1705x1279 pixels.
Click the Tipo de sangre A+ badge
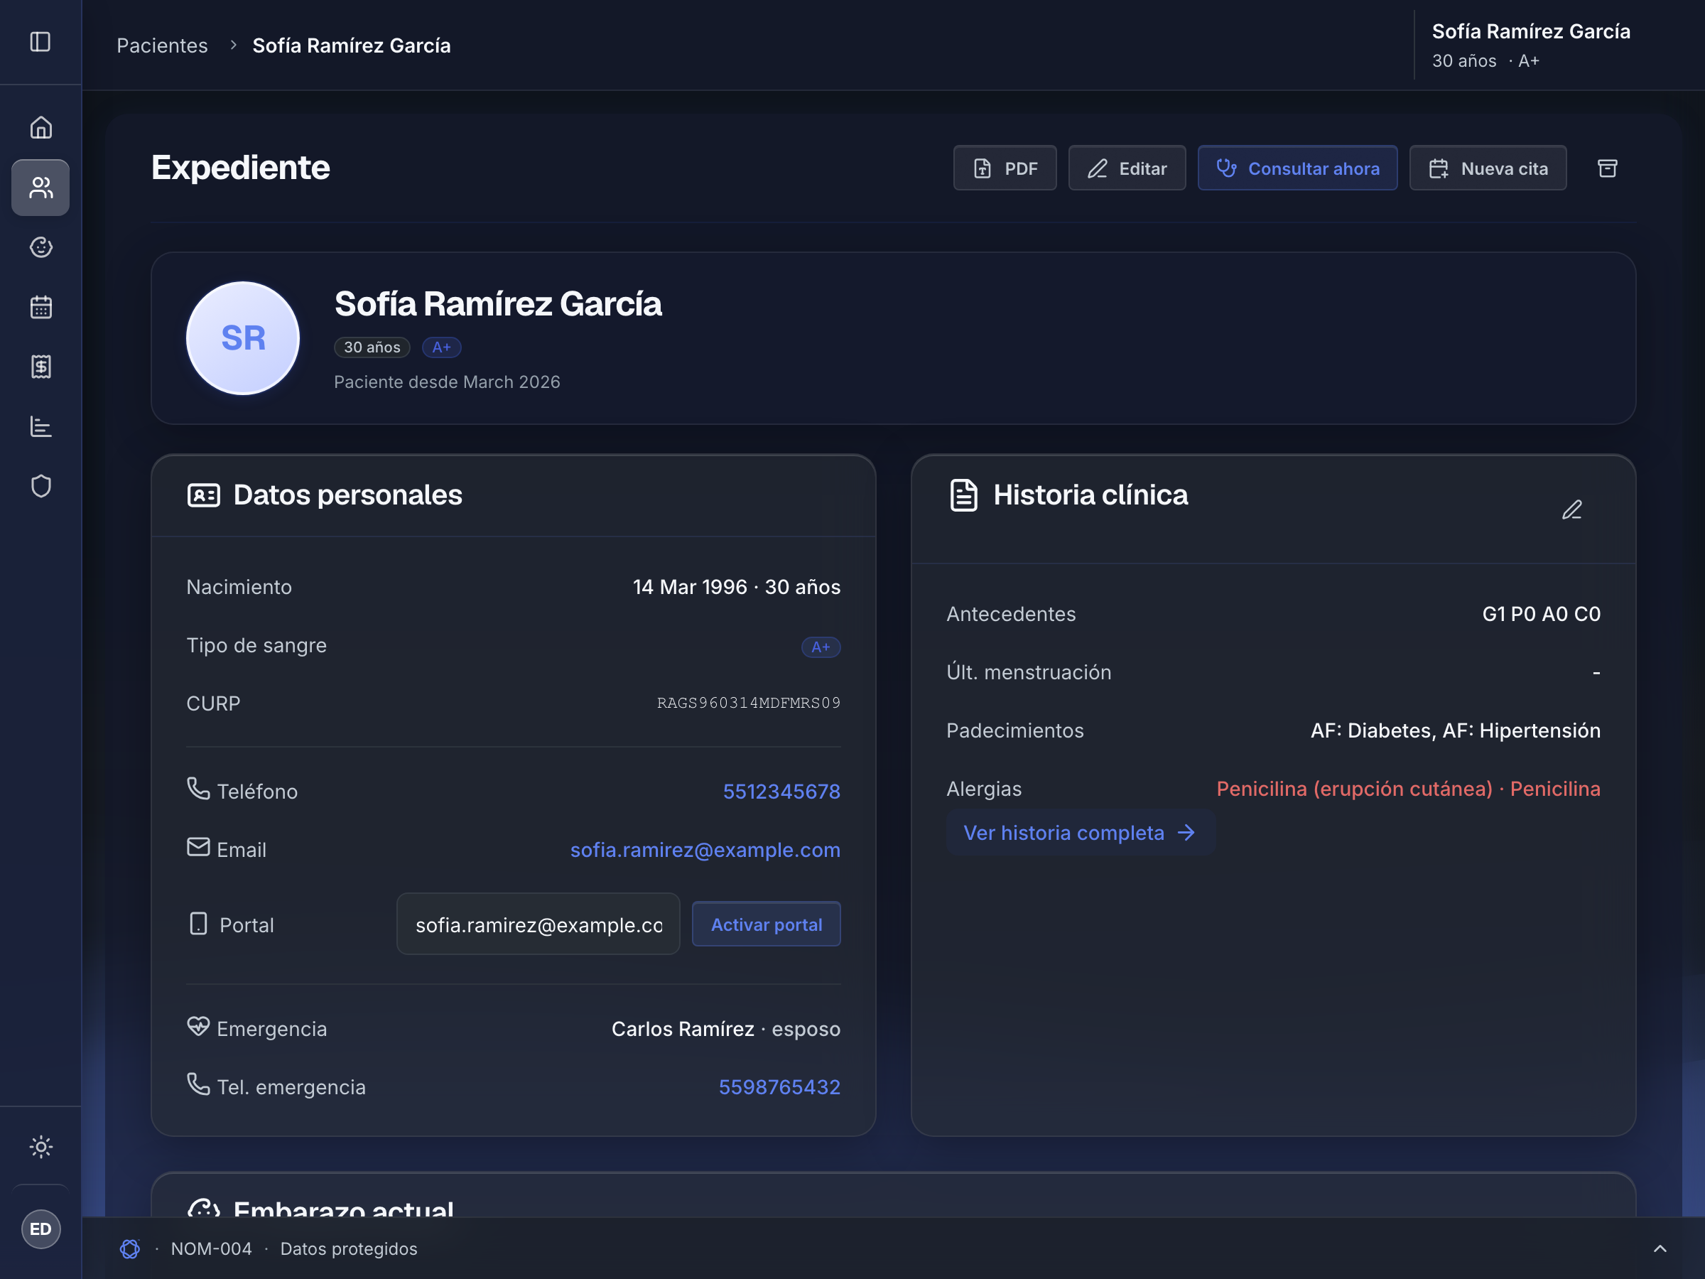coord(820,647)
